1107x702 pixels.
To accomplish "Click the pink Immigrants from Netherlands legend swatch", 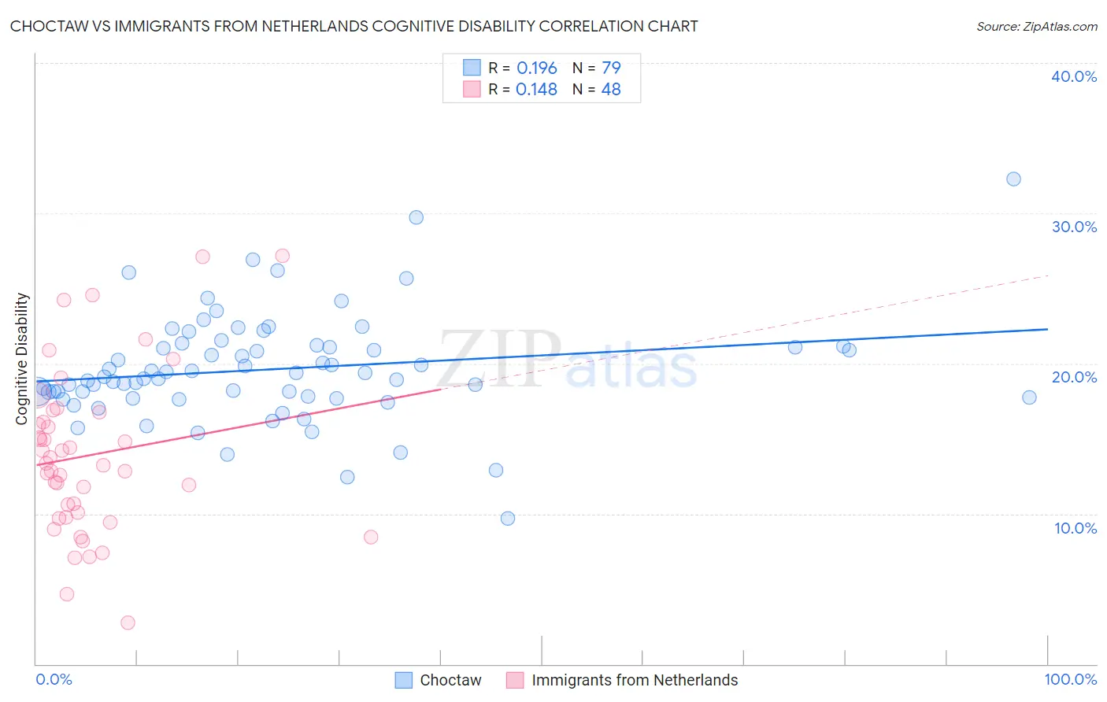I will [x=515, y=680].
